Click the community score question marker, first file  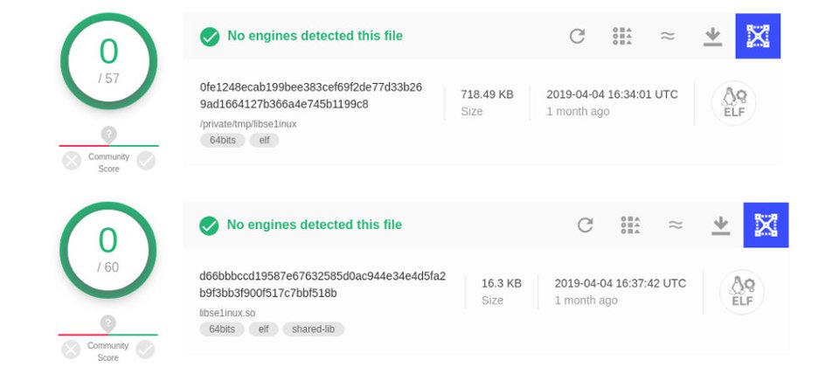[x=108, y=135]
